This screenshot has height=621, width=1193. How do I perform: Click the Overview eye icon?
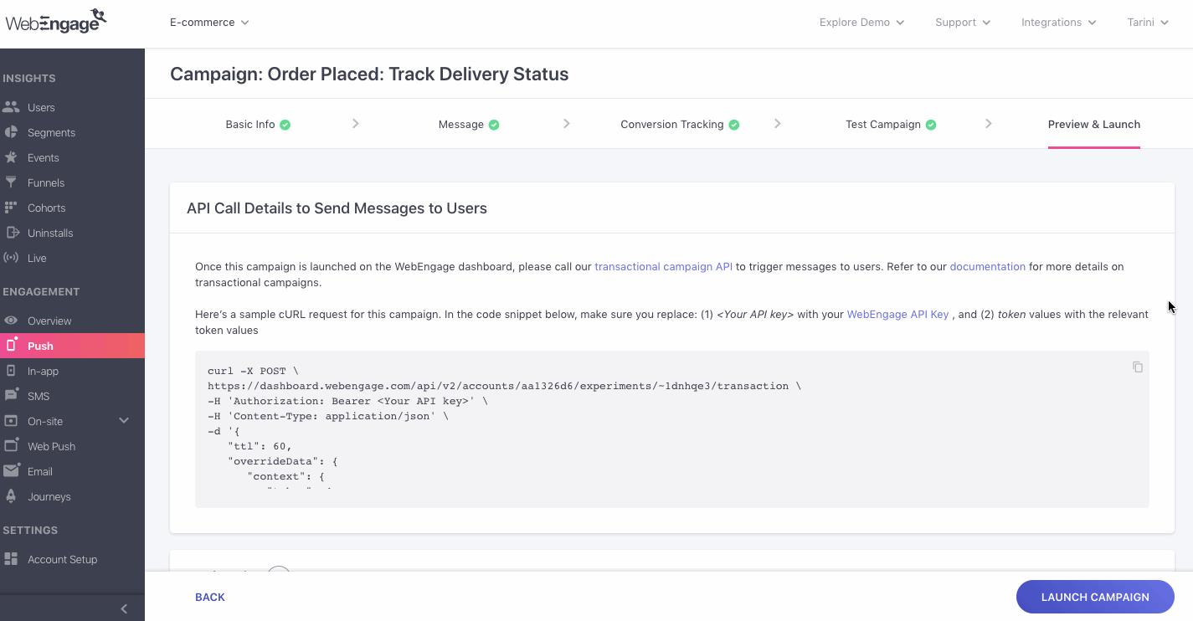[x=11, y=321]
